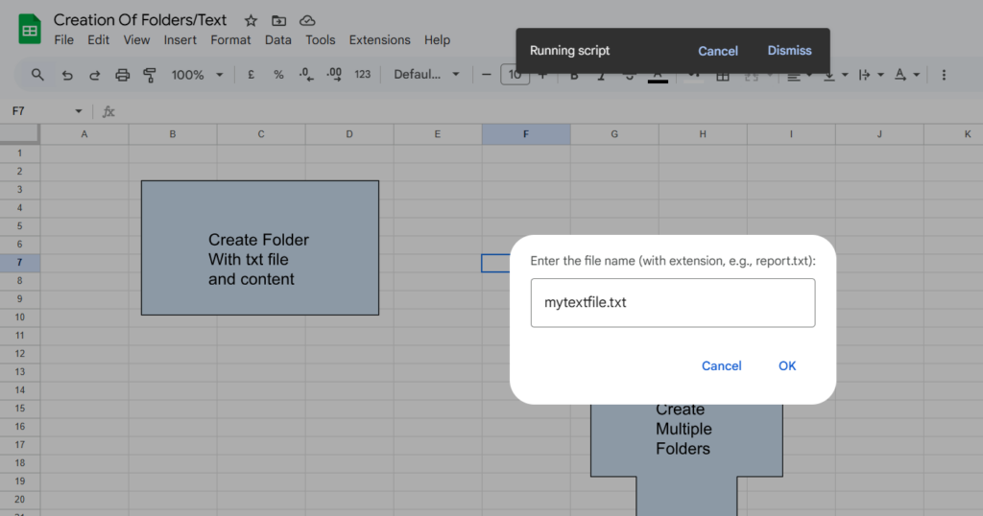Select column F header
983x516 pixels.
525,134
